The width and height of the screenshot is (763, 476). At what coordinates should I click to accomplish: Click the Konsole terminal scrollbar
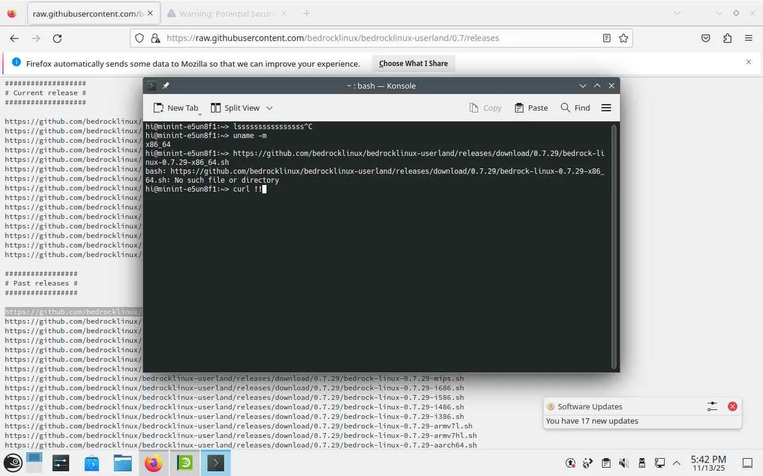tap(615, 246)
